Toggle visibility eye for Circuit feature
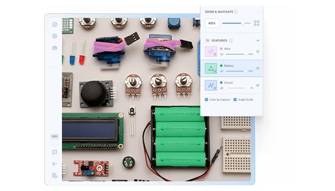Viewport: 335px width, 191px height. point(222,88)
